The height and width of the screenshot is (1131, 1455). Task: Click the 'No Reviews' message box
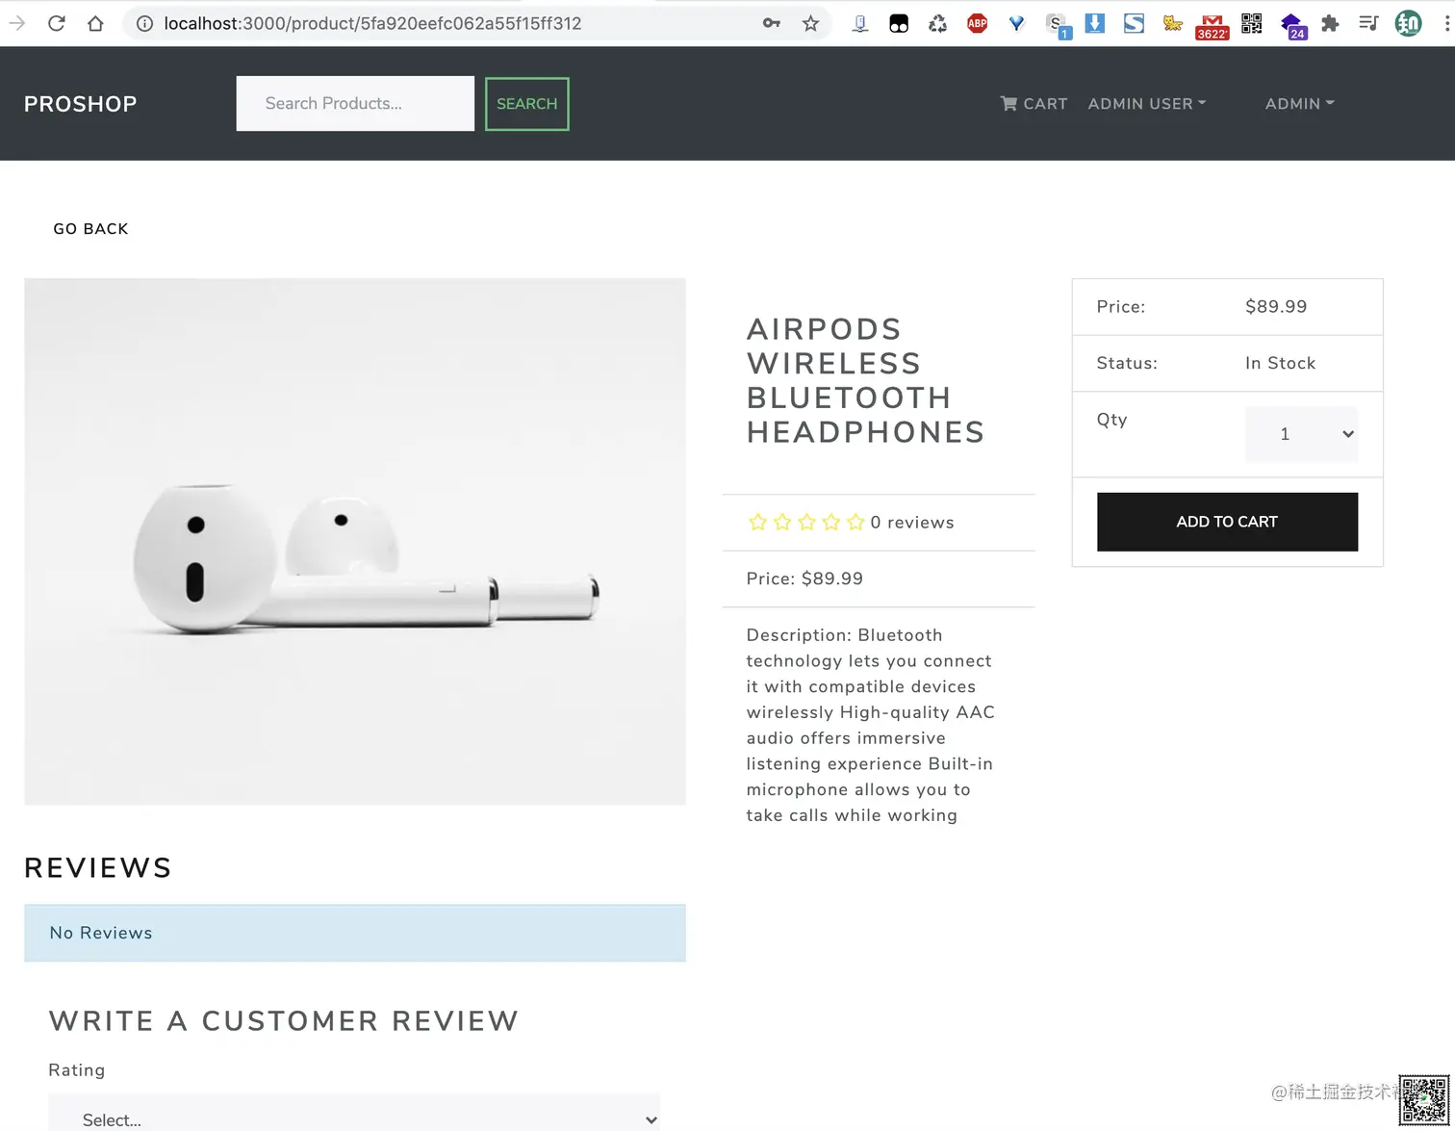355,933
